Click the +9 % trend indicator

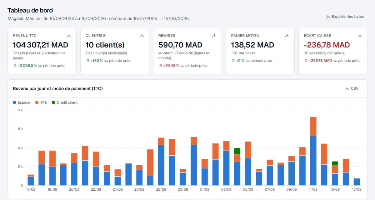click(238, 61)
